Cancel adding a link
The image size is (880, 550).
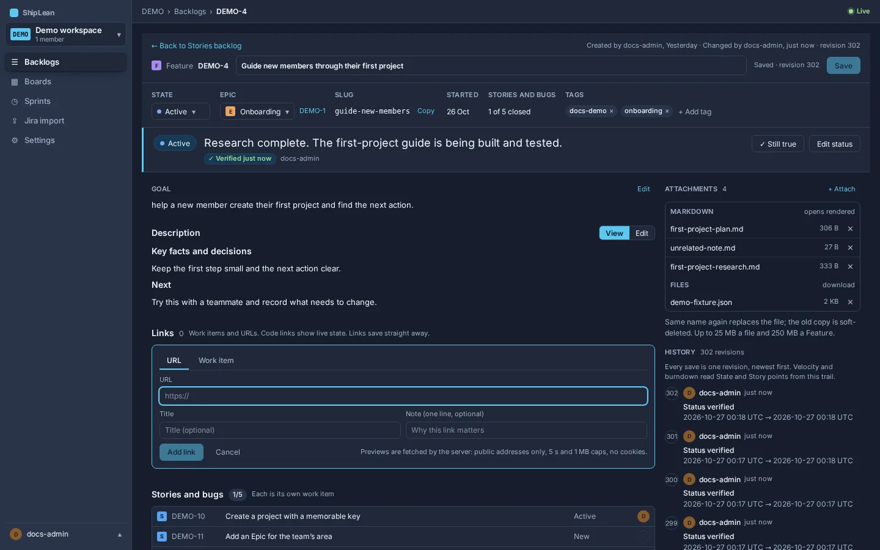pos(228,452)
